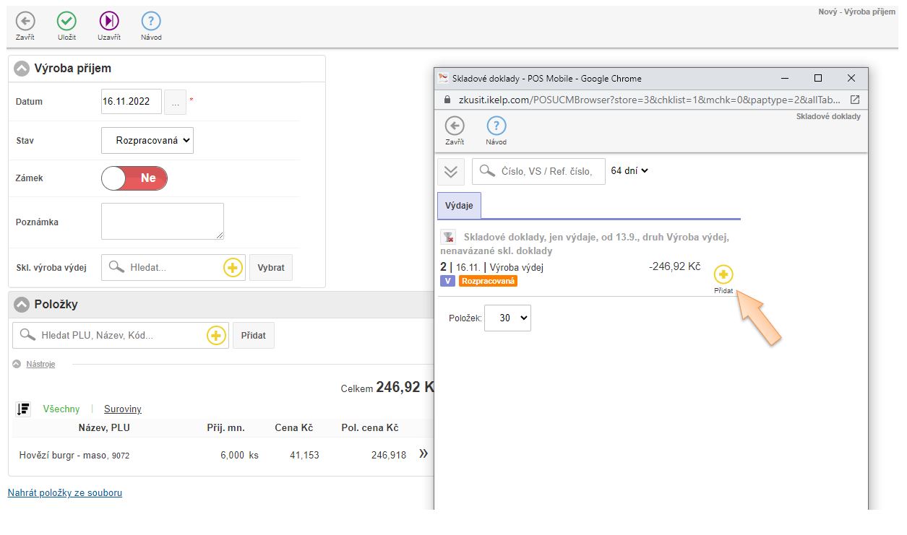The height and width of the screenshot is (535, 907).
Task: Click the Zavřít back arrow in popup window
Action: click(x=455, y=126)
